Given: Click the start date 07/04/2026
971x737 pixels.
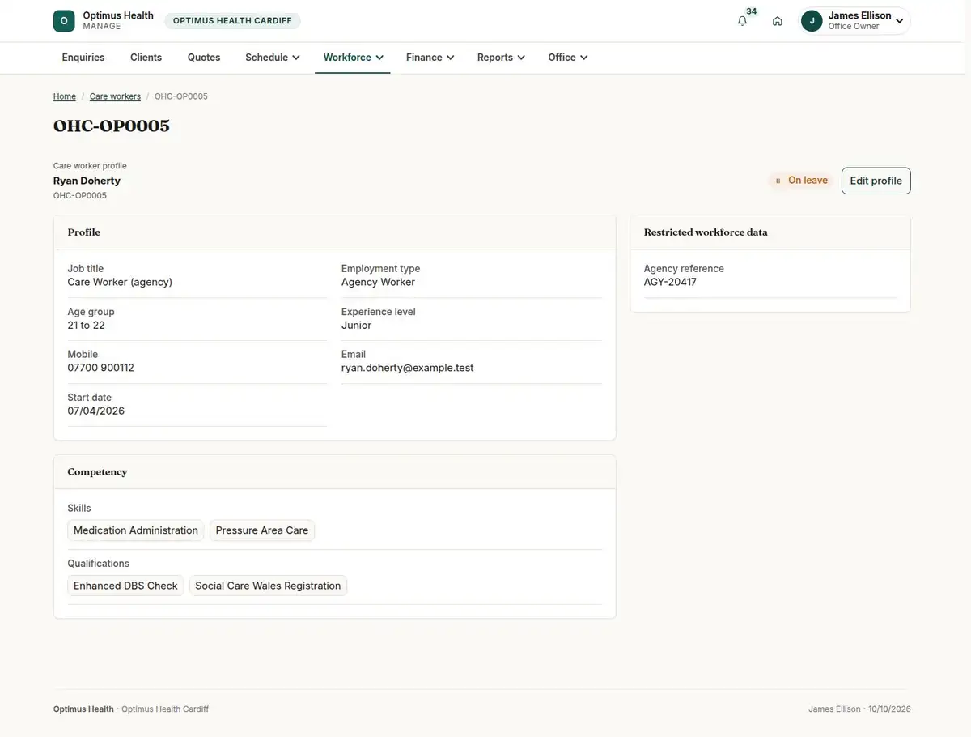Looking at the screenshot, I should 96,411.
